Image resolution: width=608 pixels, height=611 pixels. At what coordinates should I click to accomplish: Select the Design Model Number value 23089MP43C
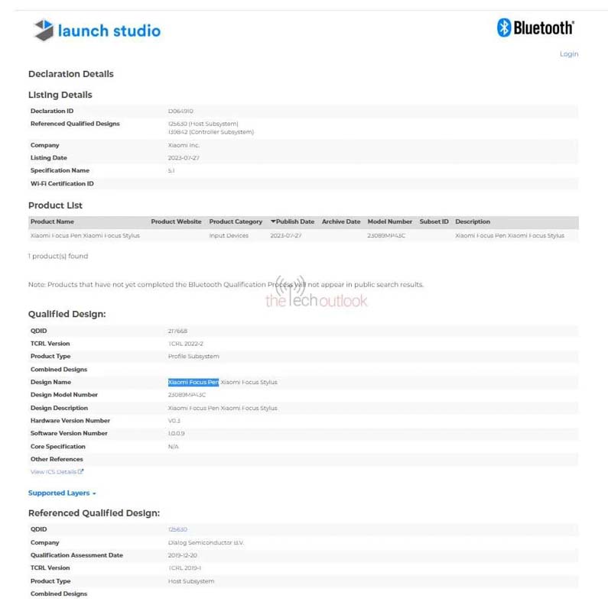coord(187,395)
